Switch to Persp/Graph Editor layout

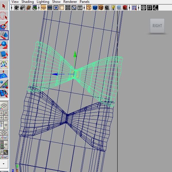pyautogui.click(x=4, y=135)
